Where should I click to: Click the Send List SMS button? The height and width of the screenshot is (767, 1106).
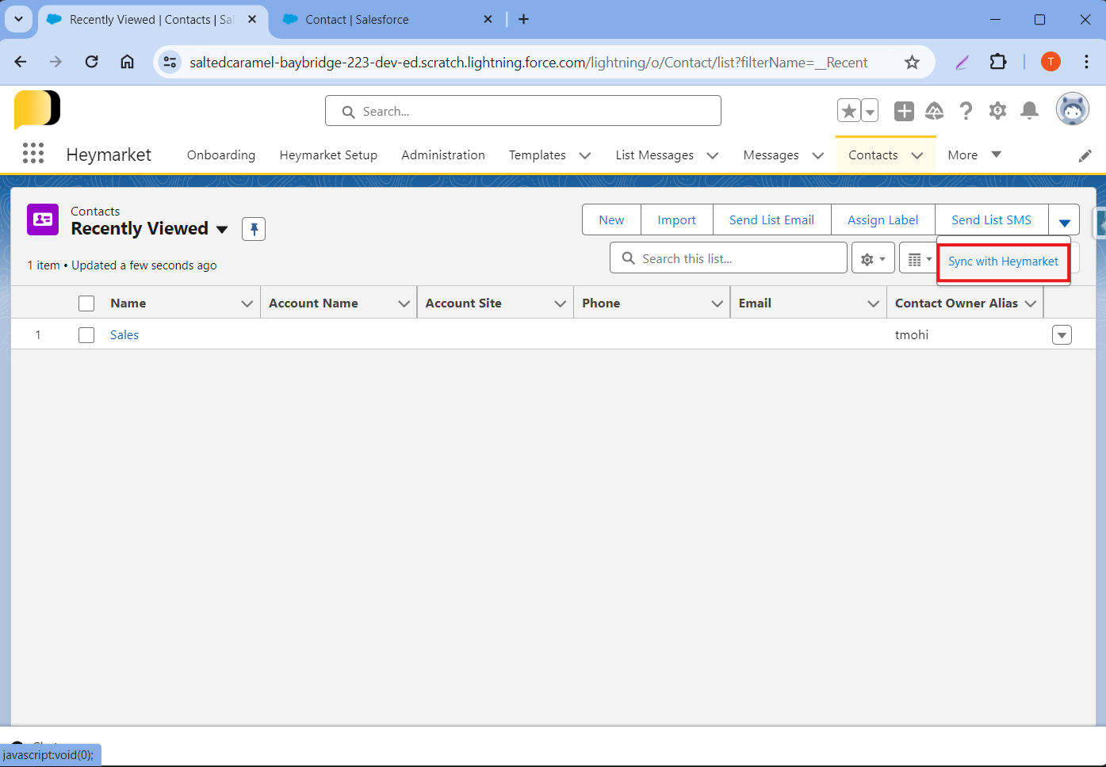(991, 220)
